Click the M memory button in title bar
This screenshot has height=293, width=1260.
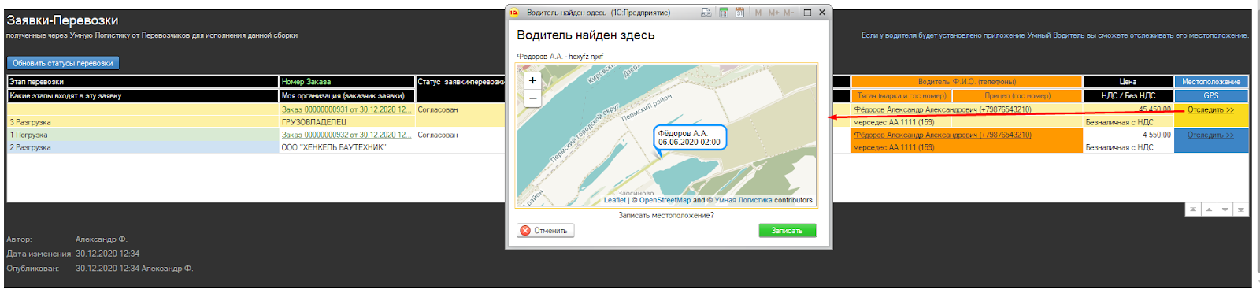click(758, 13)
